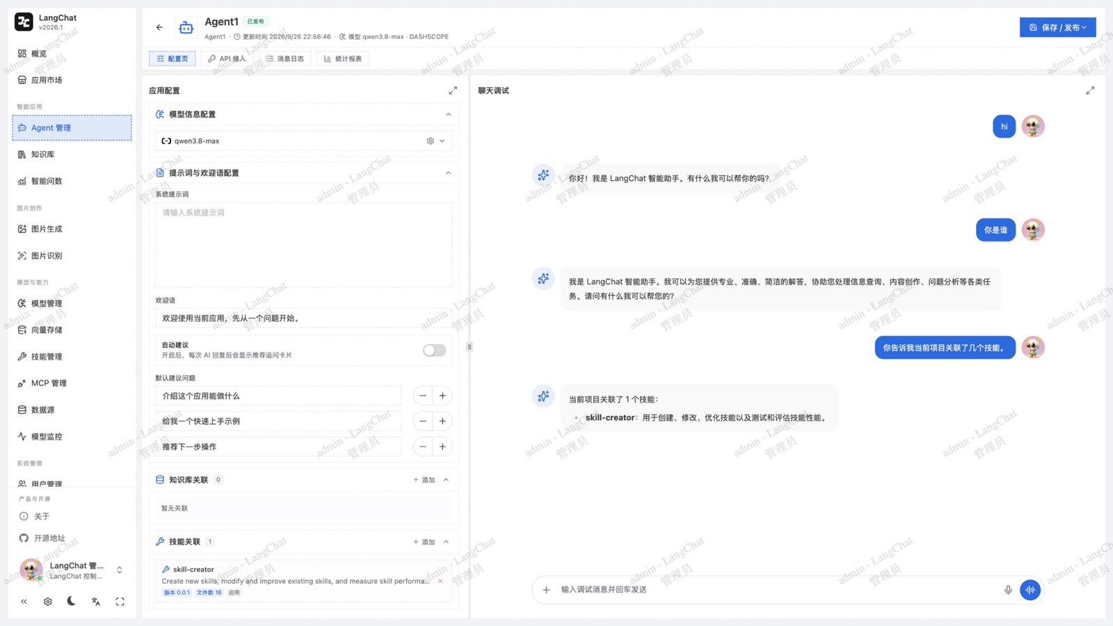Enable the 自动建议 toggle switch
The height and width of the screenshot is (626, 1113).
pyautogui.click(x=434, y=351)
